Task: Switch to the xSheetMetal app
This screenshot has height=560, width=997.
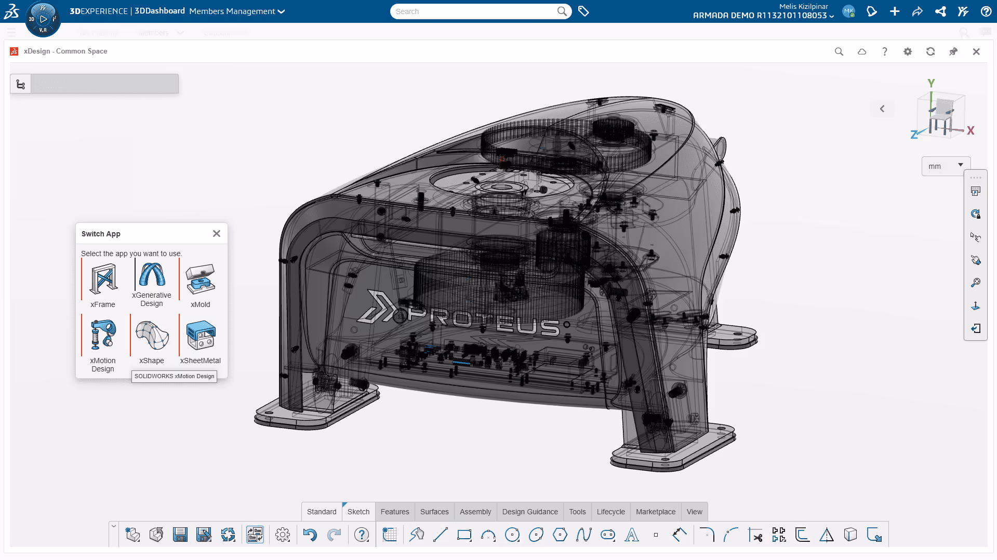Action: [201, 336]
